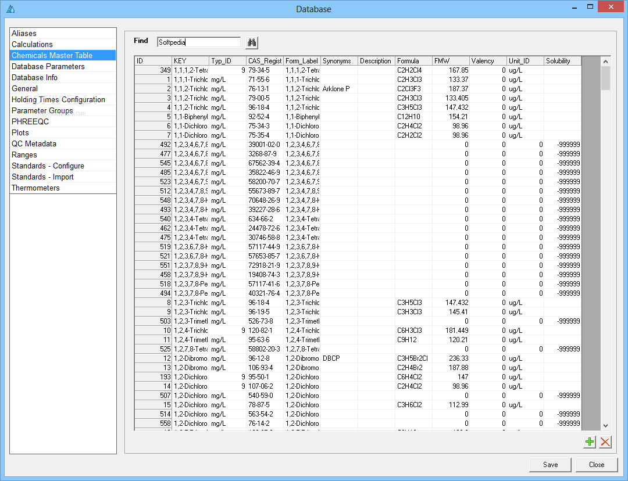
Task: Click the scrollbar down arrow
Action: tap(605, 426)
